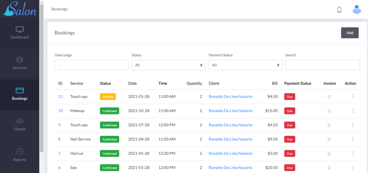
Task: Go to Dashboard in sidebar
Action: [x=20, y=33]
